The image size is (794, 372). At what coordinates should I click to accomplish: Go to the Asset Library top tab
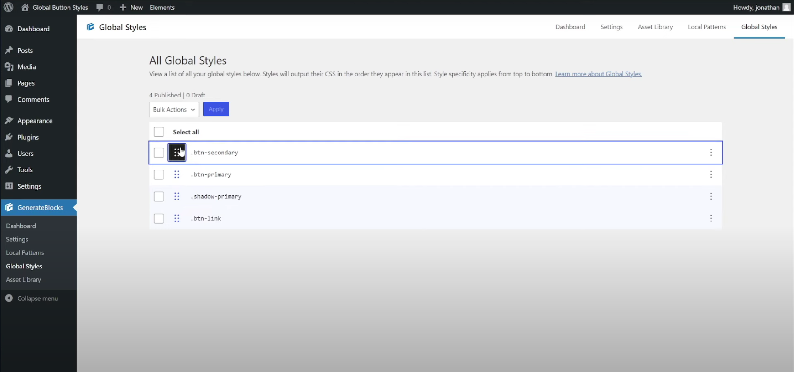click(x=655, y=27)
